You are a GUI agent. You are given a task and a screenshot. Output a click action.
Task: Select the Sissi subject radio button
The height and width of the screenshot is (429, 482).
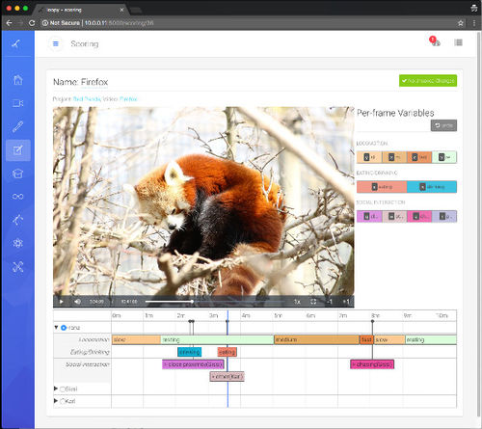(x=63, y=389)
